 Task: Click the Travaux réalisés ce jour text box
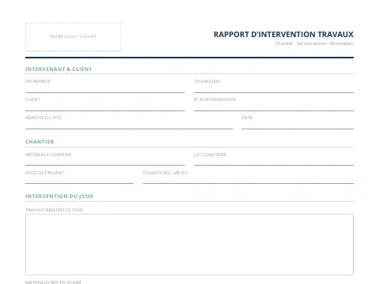(x=189, y=245)
